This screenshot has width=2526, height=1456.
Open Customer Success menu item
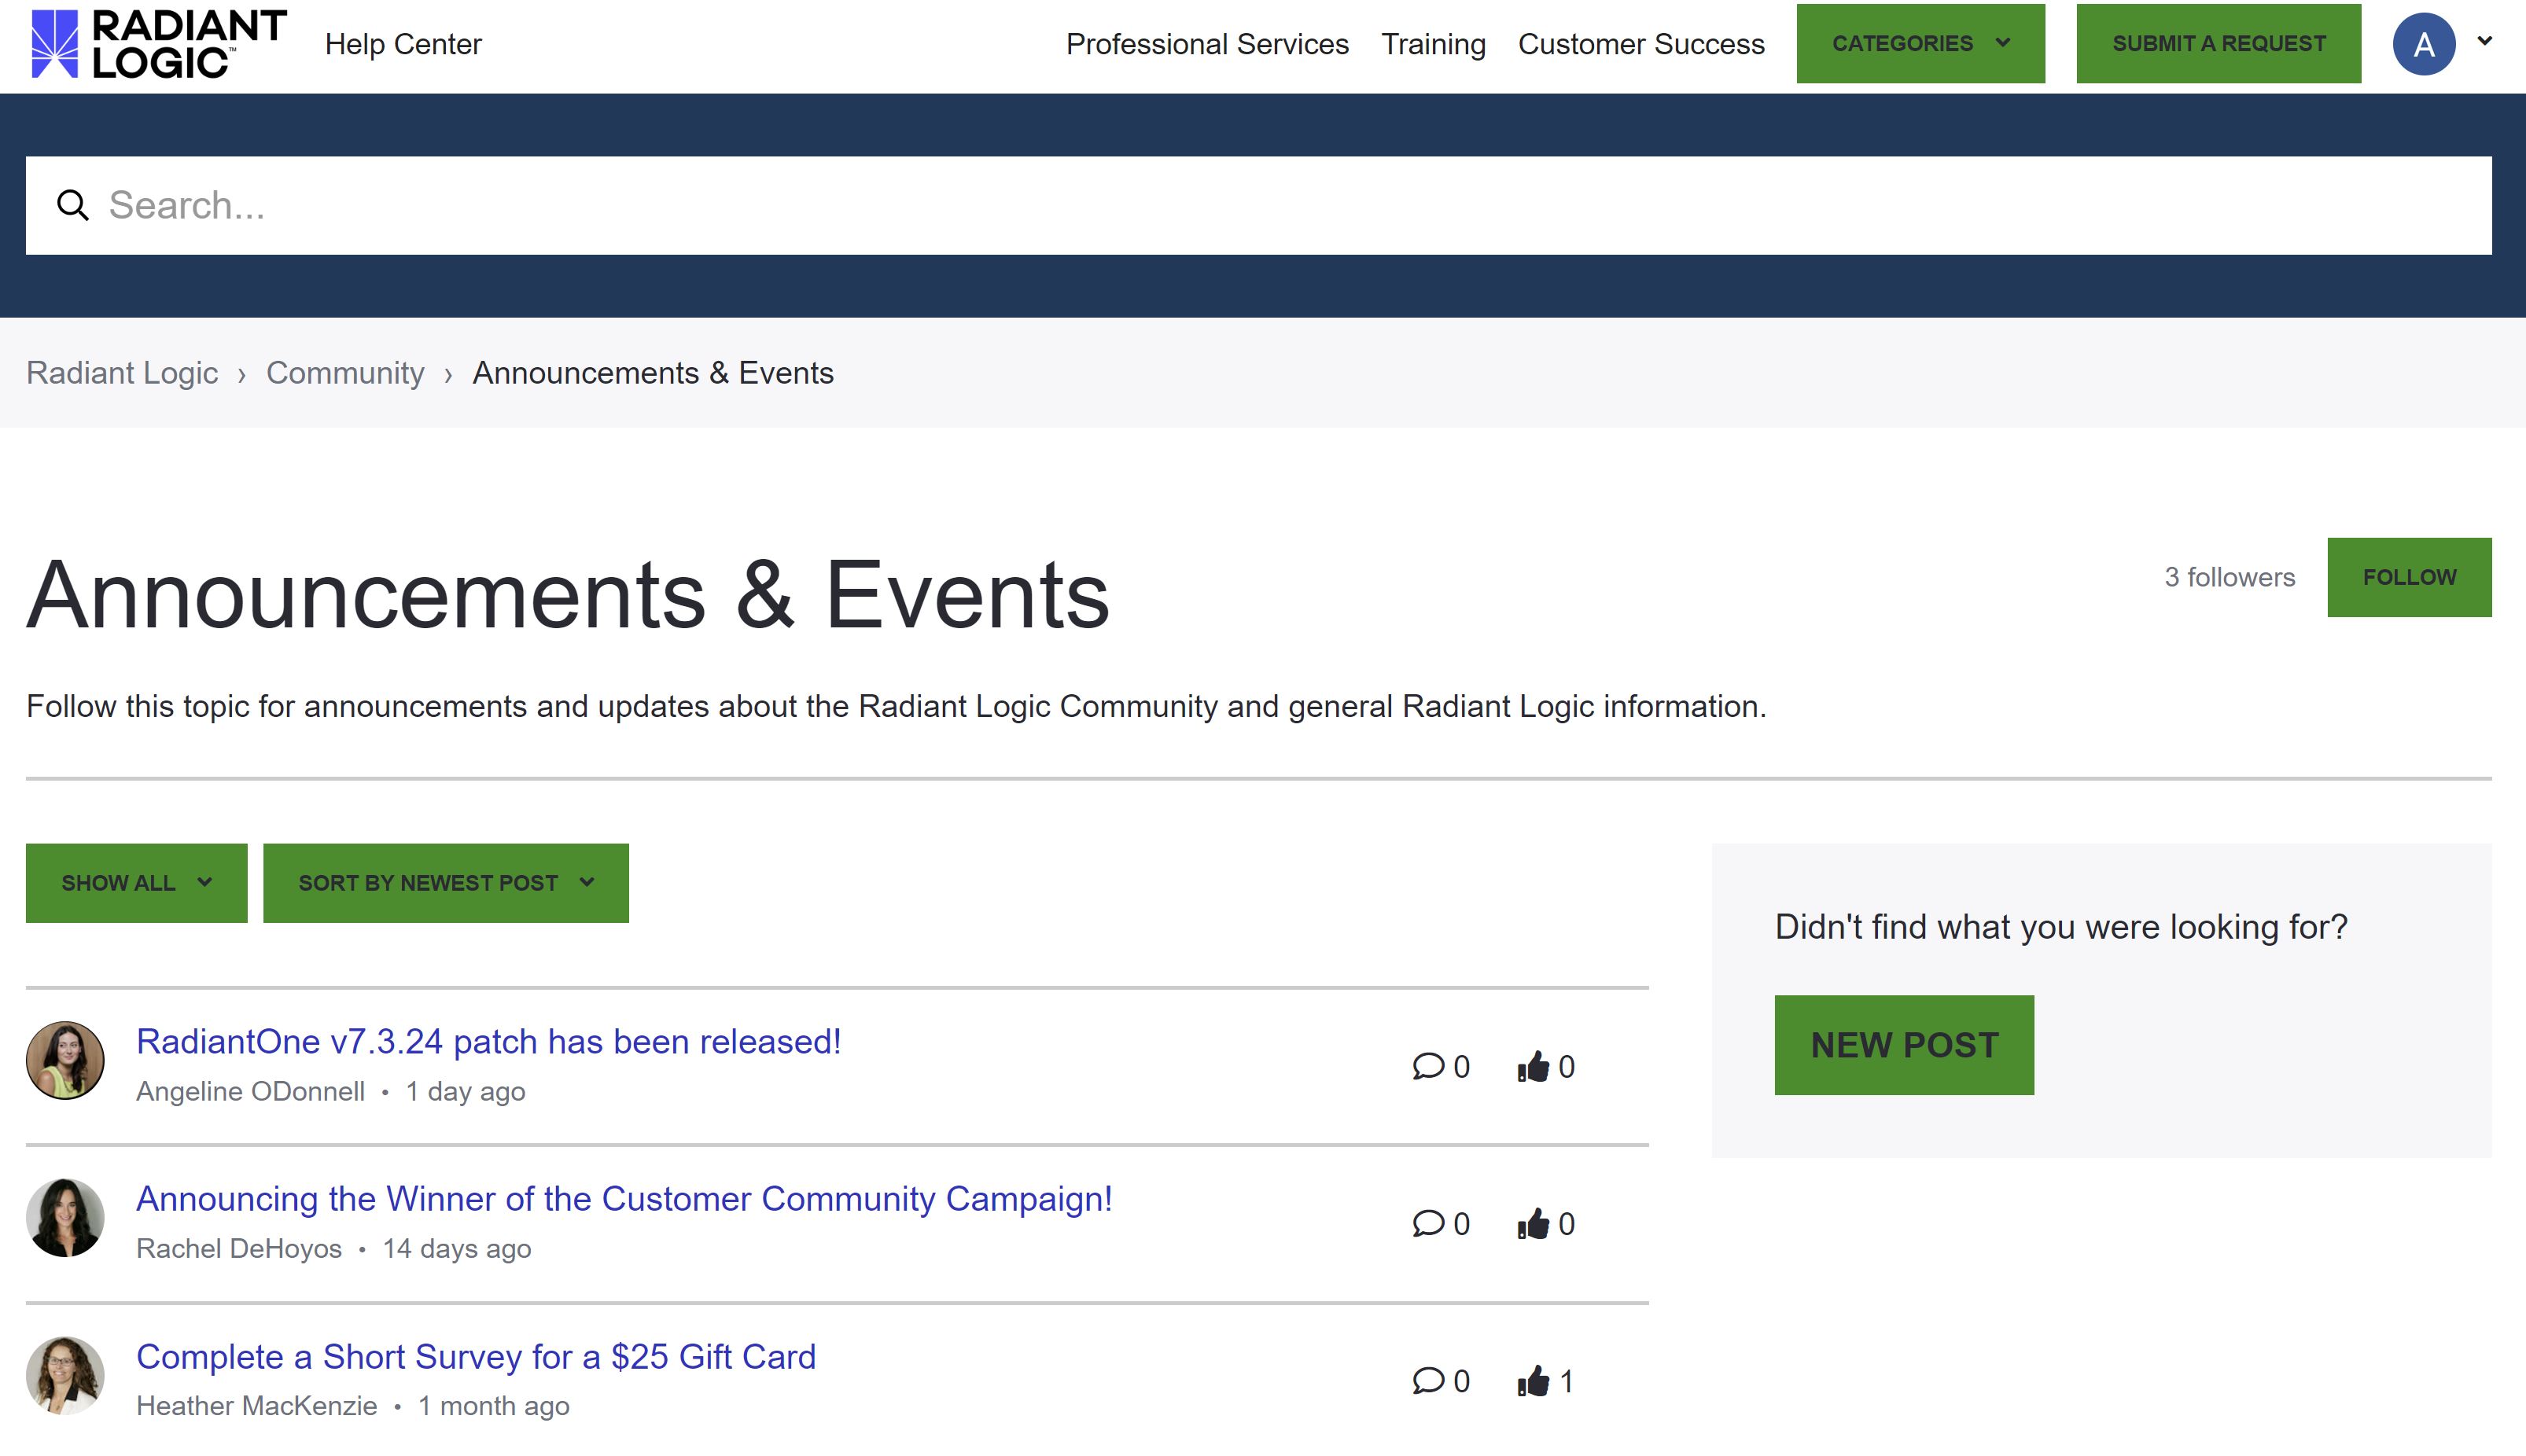click(x=1641, y=44)
